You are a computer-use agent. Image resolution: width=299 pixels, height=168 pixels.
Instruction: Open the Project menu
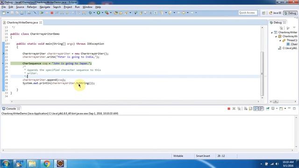click(x=68, y=7)
